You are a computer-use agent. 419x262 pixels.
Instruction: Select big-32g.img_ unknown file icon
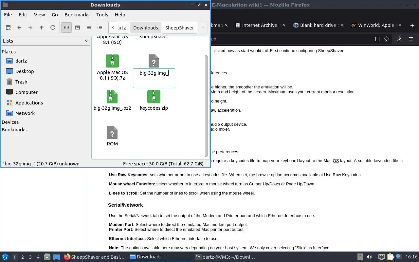click(154, 61)
